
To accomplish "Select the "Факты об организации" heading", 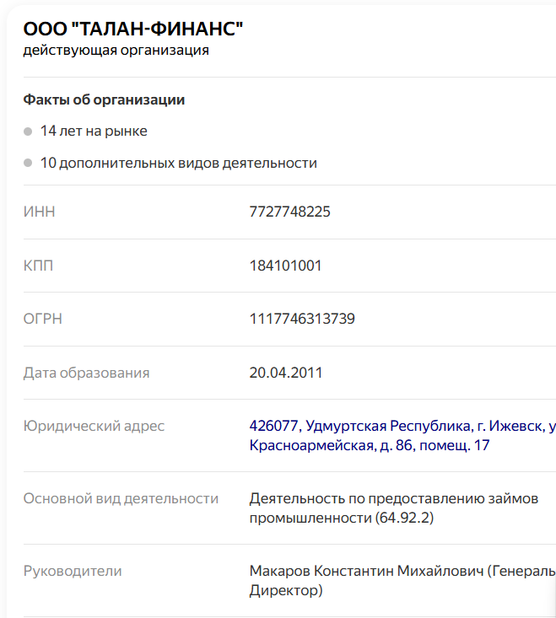I will pos(104,100).
